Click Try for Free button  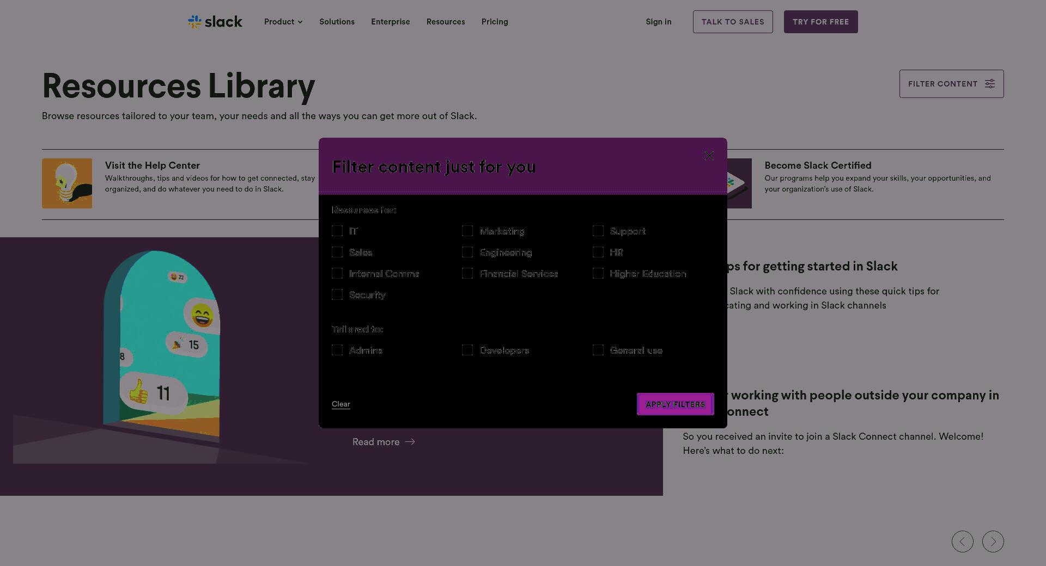(x=821, y=22)
